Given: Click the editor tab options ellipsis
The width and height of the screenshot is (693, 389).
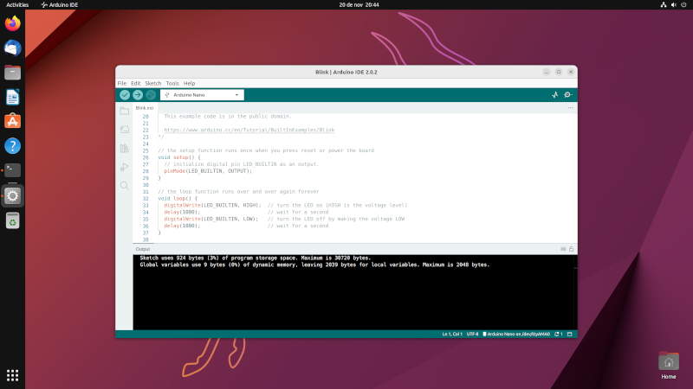Looking at the screenshot, I should [570, 107].
